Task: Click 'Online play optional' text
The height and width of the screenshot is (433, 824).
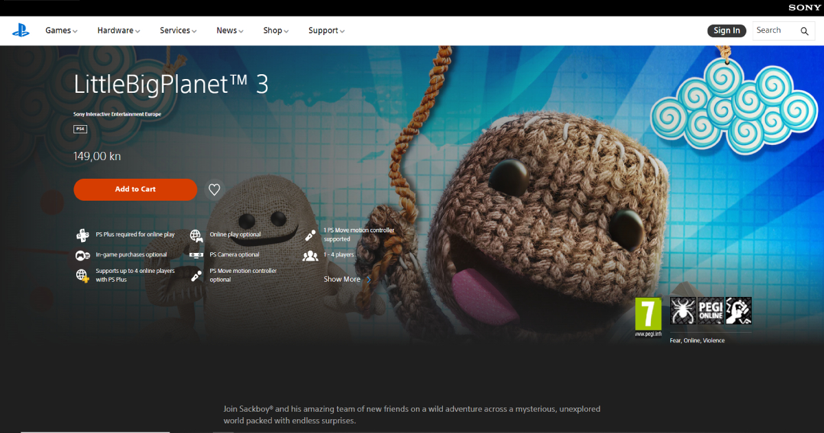Action: [235, 234]
